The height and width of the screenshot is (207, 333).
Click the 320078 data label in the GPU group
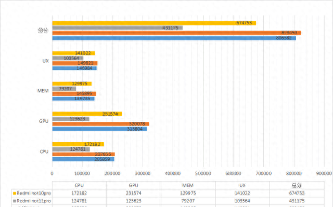click(137, 124)
